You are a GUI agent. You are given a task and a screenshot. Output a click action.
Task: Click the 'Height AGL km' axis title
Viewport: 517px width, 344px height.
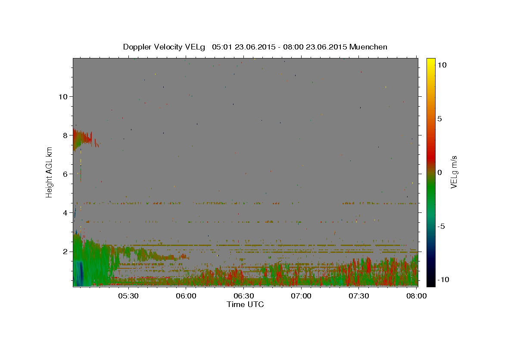(50, 172)
